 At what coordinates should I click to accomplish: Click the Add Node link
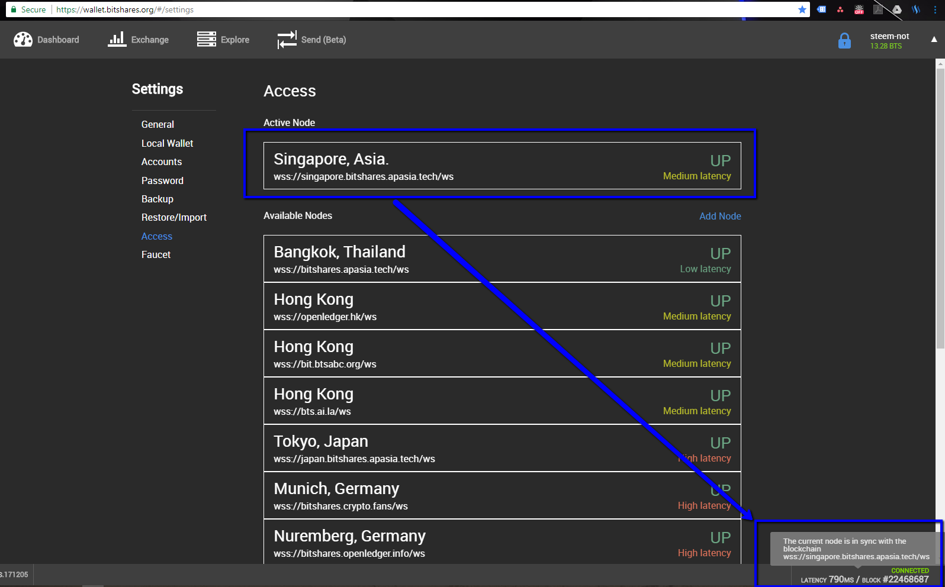720,216
